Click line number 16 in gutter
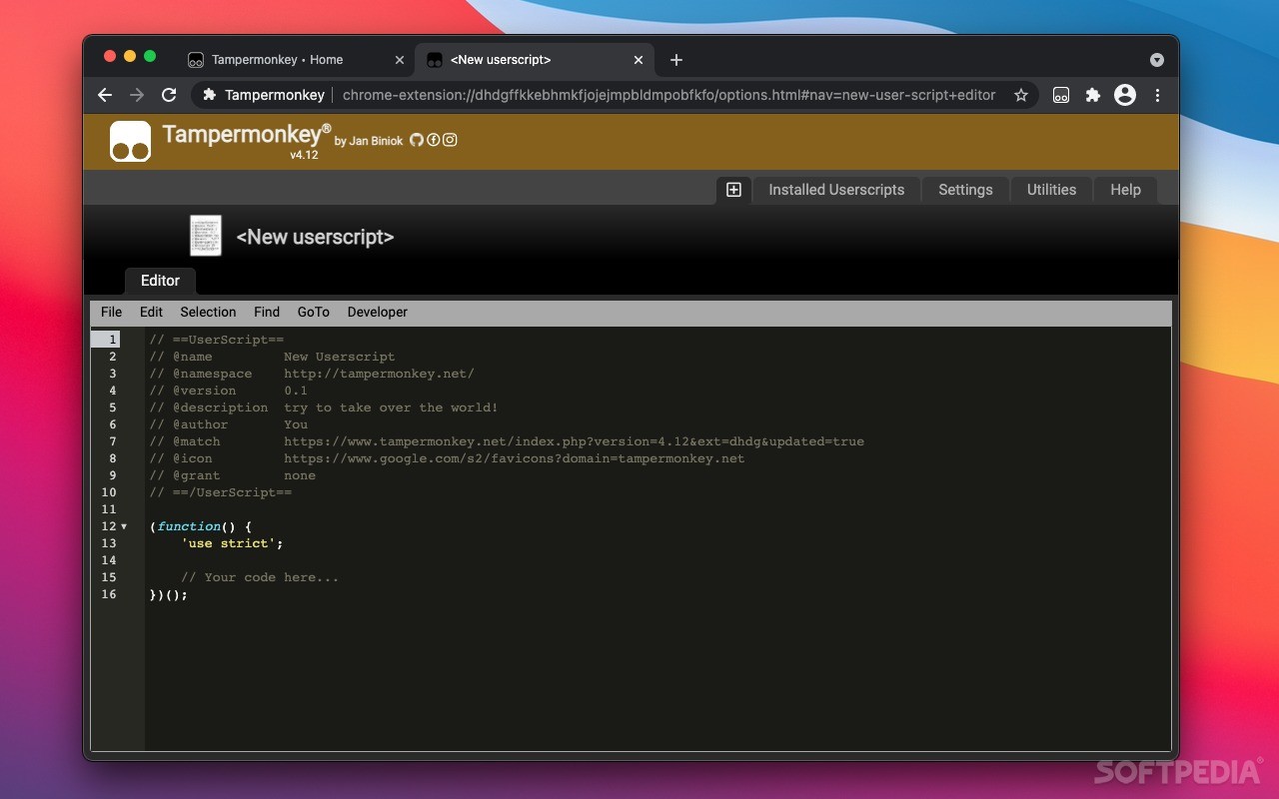1279x799 pixels. pos(109,594)
